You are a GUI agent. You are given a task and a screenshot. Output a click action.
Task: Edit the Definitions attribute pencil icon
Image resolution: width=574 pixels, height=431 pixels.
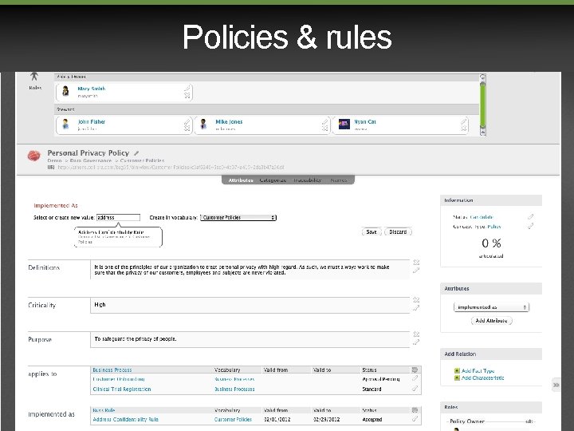416,271
